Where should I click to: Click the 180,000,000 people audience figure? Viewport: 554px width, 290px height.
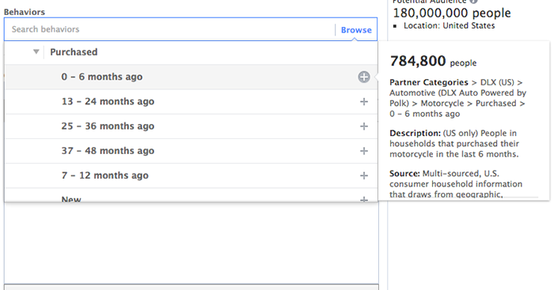point(452,13)
